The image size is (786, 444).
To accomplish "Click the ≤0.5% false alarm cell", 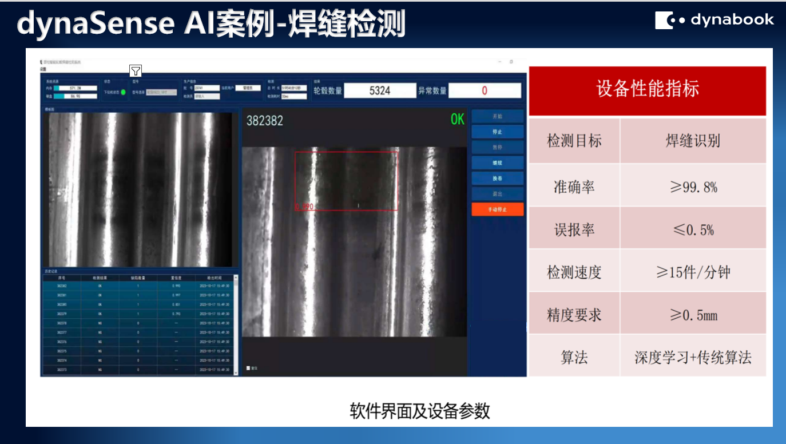I will pos(693,228).
